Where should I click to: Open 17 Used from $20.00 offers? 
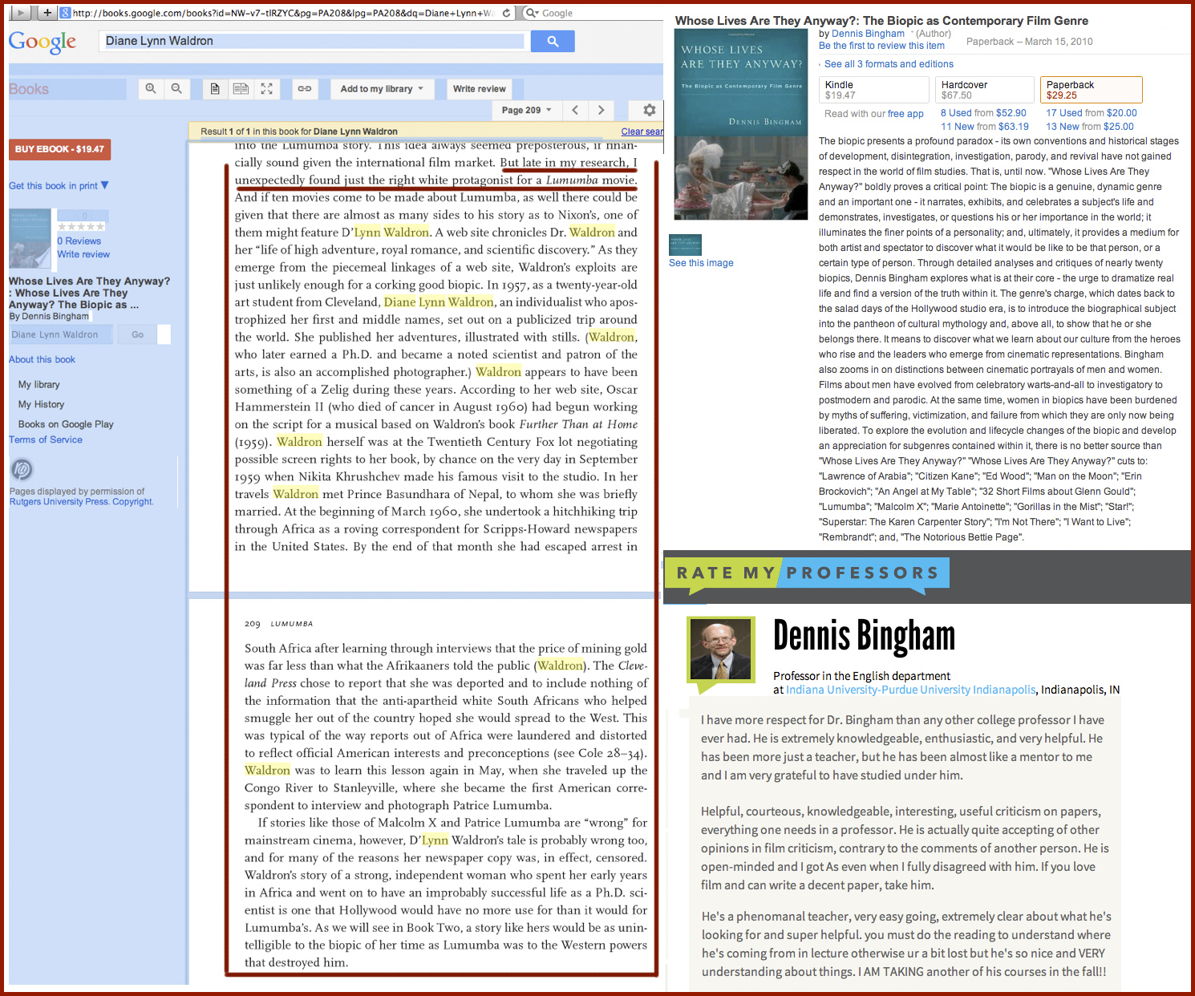[x=1092, y=113]
